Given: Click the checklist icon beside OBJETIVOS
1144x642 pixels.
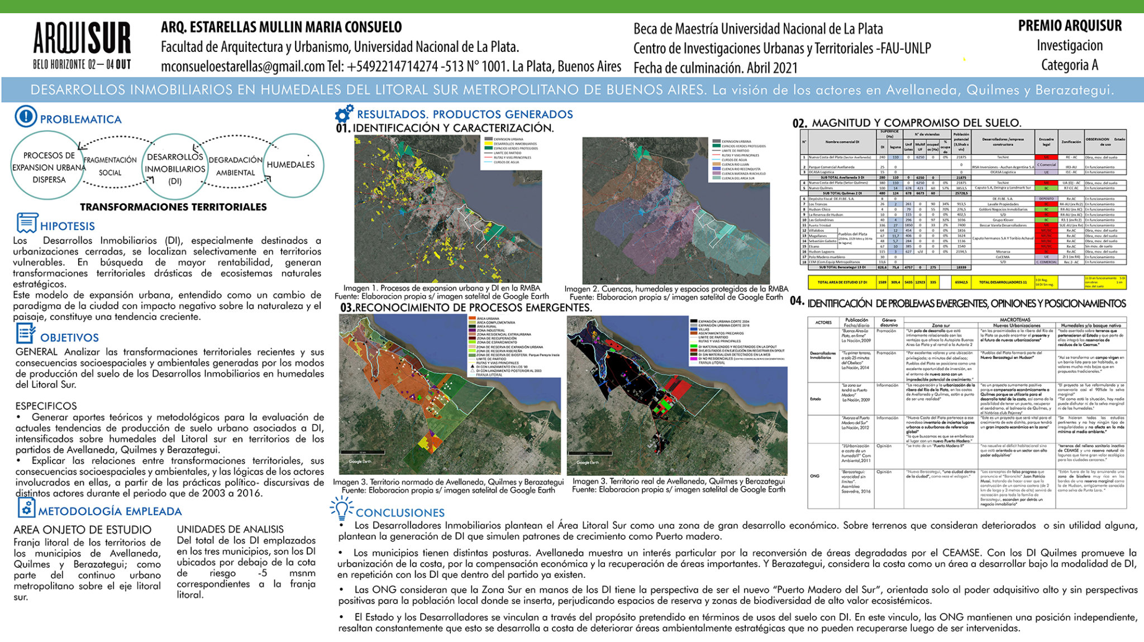Looking at the screenshot, I should coord(26,334).
